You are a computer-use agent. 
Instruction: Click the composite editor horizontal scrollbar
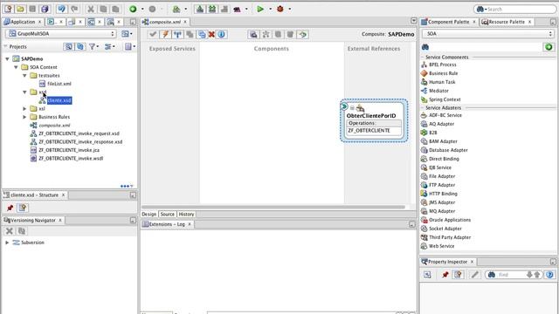coord(273,207)
